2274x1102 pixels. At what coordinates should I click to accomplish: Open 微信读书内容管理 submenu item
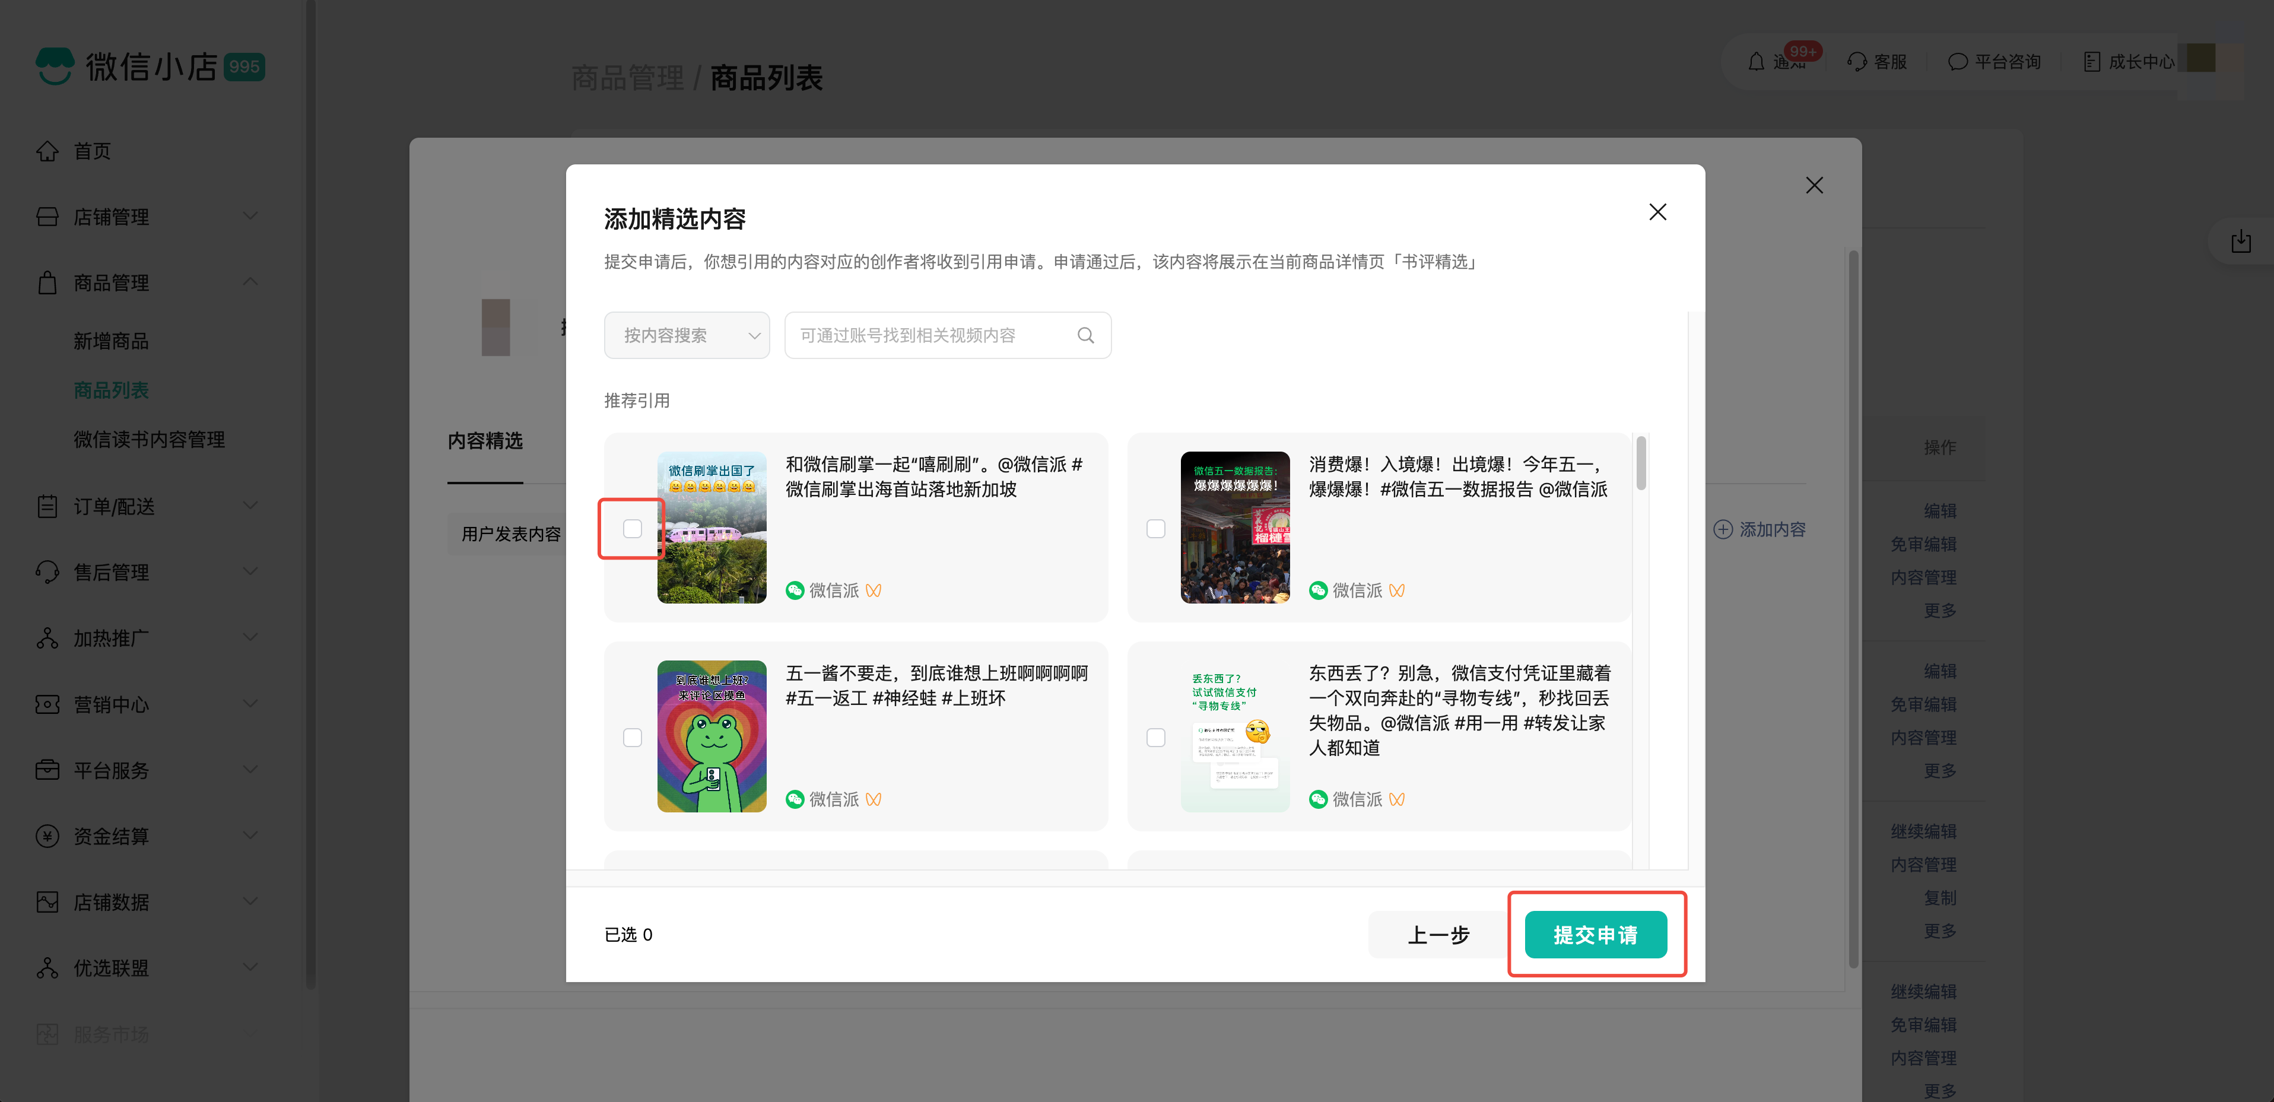[x=149, y=440]
